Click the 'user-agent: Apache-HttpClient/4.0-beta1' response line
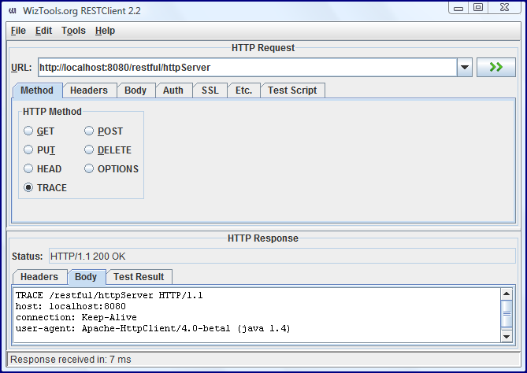 [x=153, y=328]
